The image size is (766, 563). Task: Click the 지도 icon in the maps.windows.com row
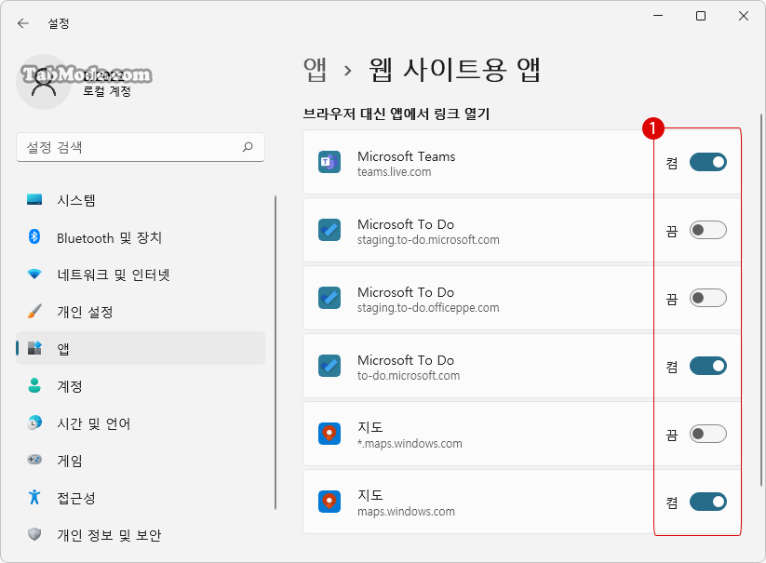tap(329, 502)
